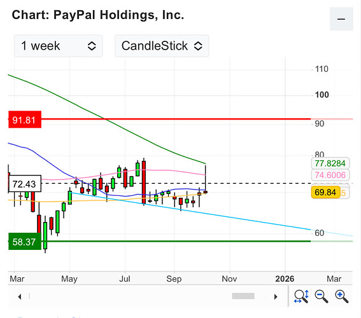The height and width of the screenshot is (318, 361).
Task: Click the scroll right arrow below chart
Action: click(x=275, y=296)
